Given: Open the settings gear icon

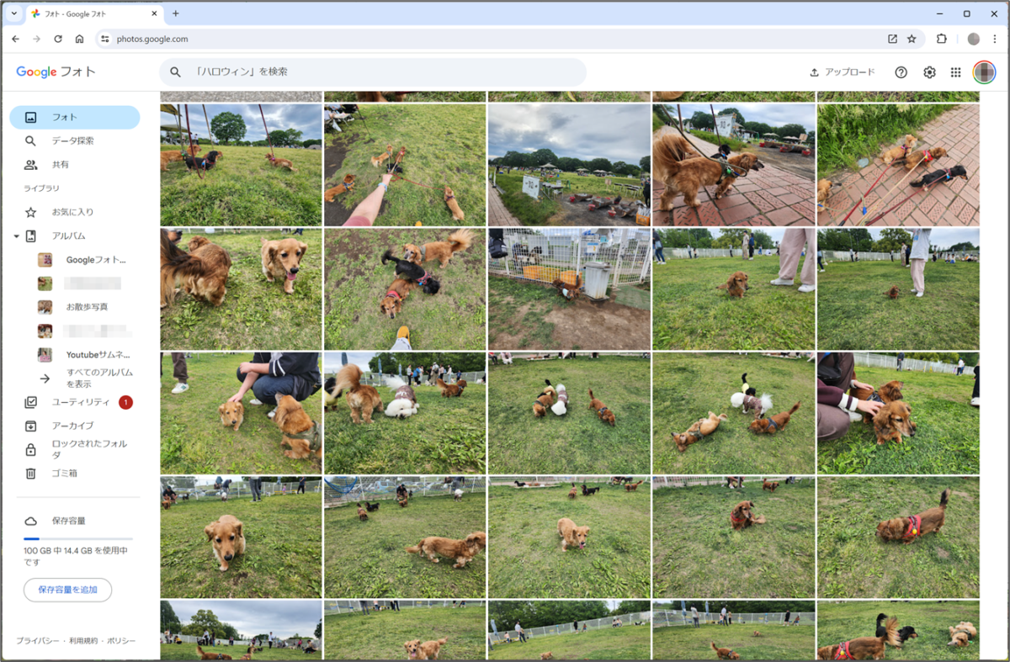Looking at the screenshot, I should [929, 72].
